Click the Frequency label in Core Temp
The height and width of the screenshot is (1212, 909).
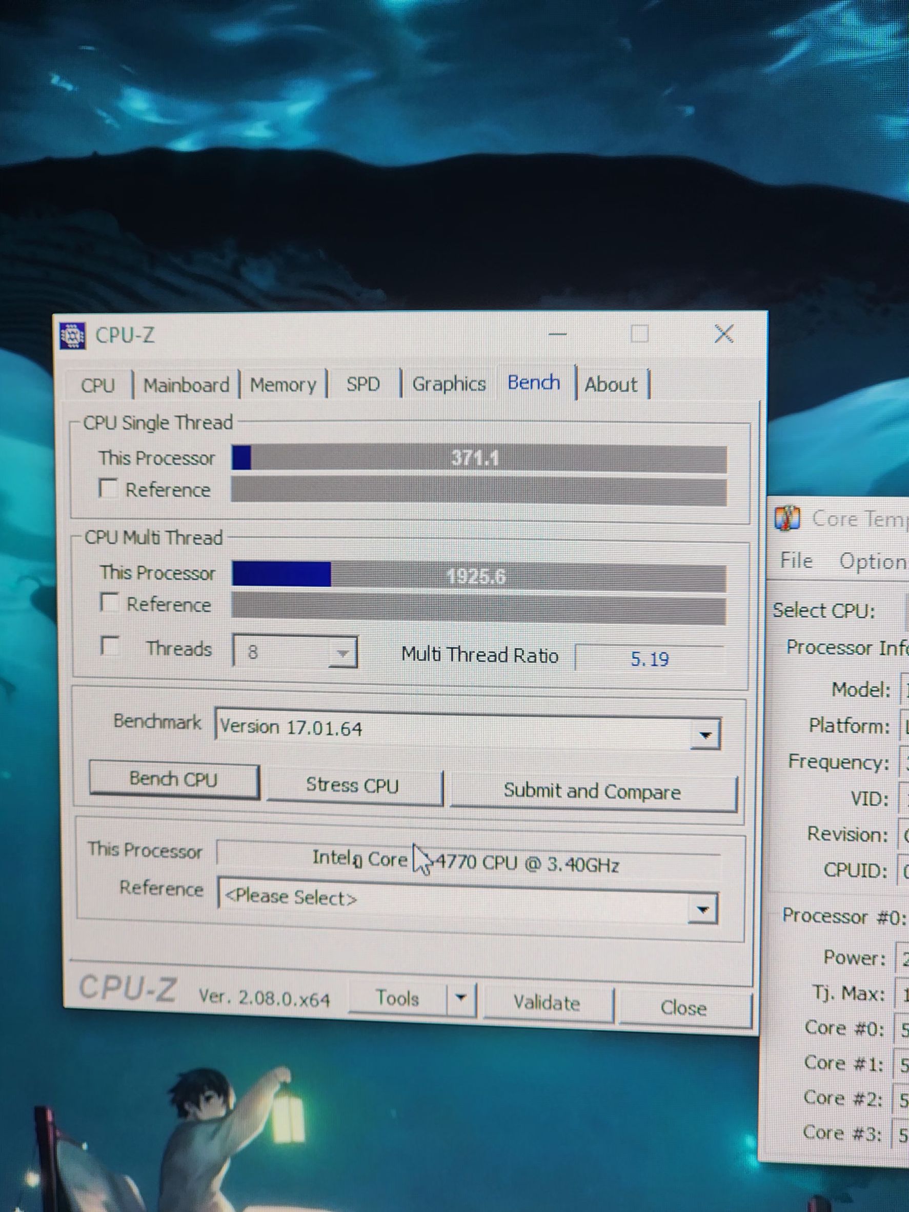(839, 762)
